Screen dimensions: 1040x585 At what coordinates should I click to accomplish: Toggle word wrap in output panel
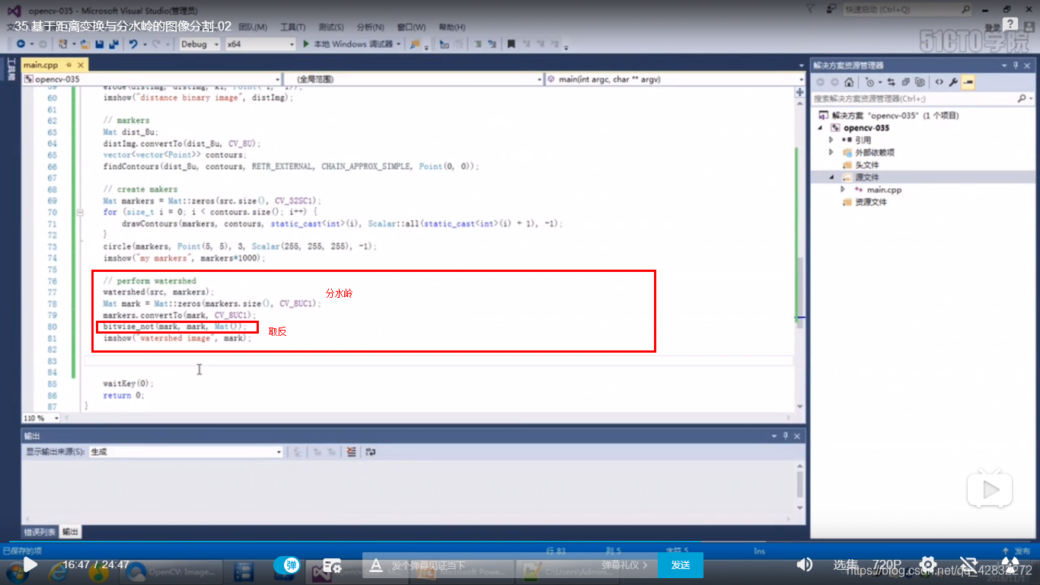(x=370, y=452)
